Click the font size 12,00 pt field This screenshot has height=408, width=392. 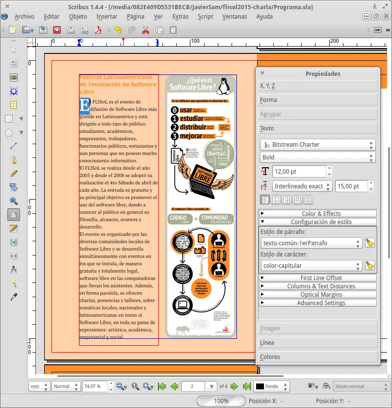point(299,172)
